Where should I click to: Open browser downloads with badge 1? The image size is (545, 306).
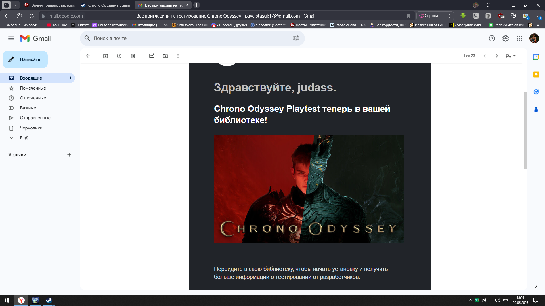538,16
